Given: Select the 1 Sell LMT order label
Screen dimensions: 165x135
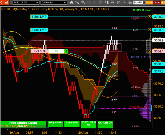Looking at the screenshot, I should coord(39,17).
